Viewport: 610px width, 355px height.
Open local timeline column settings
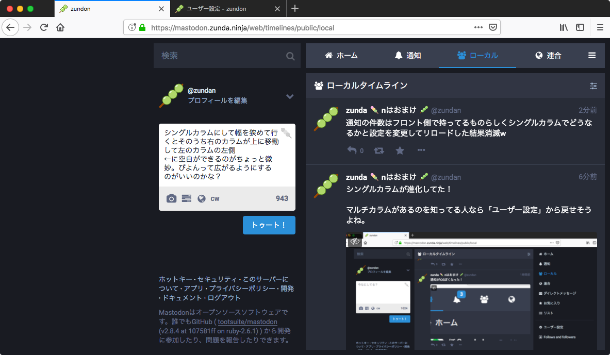[593, 86]
